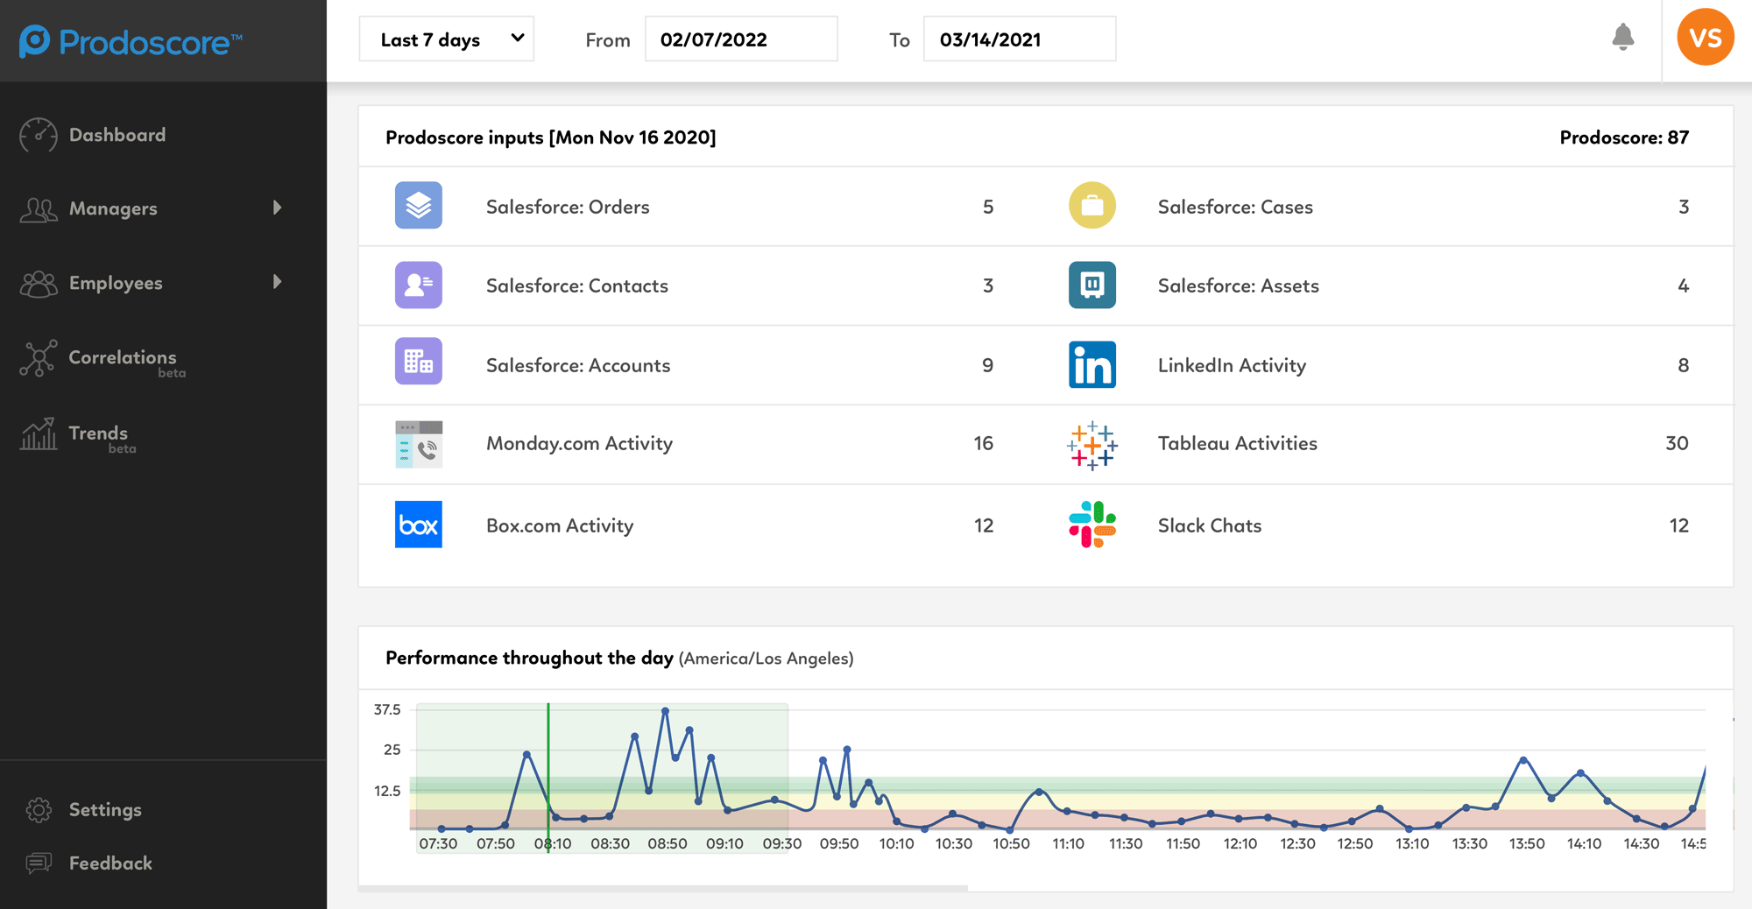Click Performance throughout the day heading
The height and width of the screenshot is (909, 1752).
(529, 658)
